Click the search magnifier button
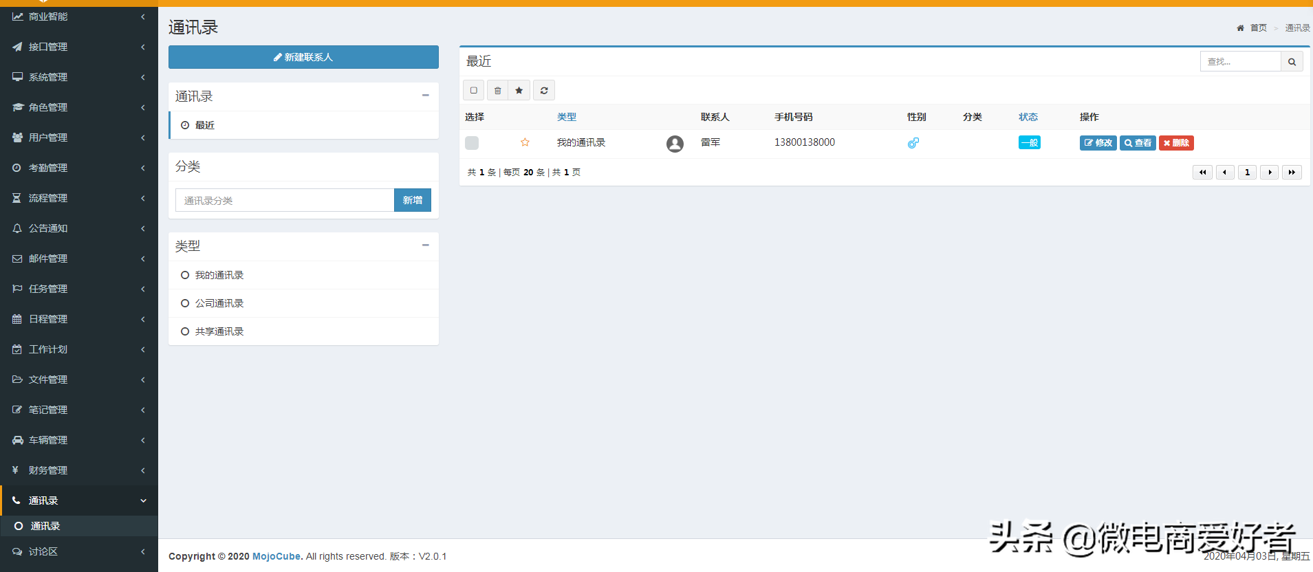The width and height of the screenshot is (1313, 572). click(x=1292, y=62)
